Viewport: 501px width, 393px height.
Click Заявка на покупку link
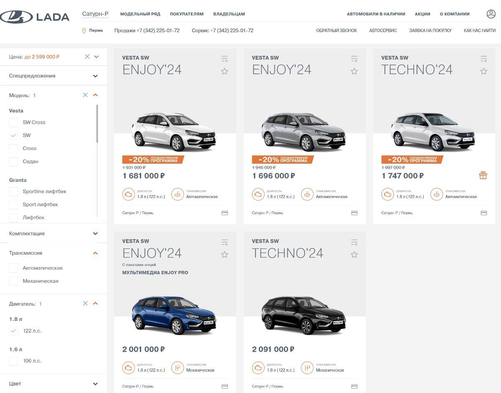430,30
